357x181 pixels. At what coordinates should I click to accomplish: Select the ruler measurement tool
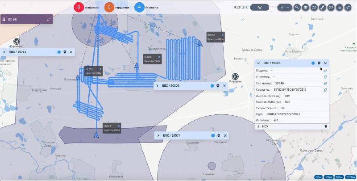pos(322,7)
